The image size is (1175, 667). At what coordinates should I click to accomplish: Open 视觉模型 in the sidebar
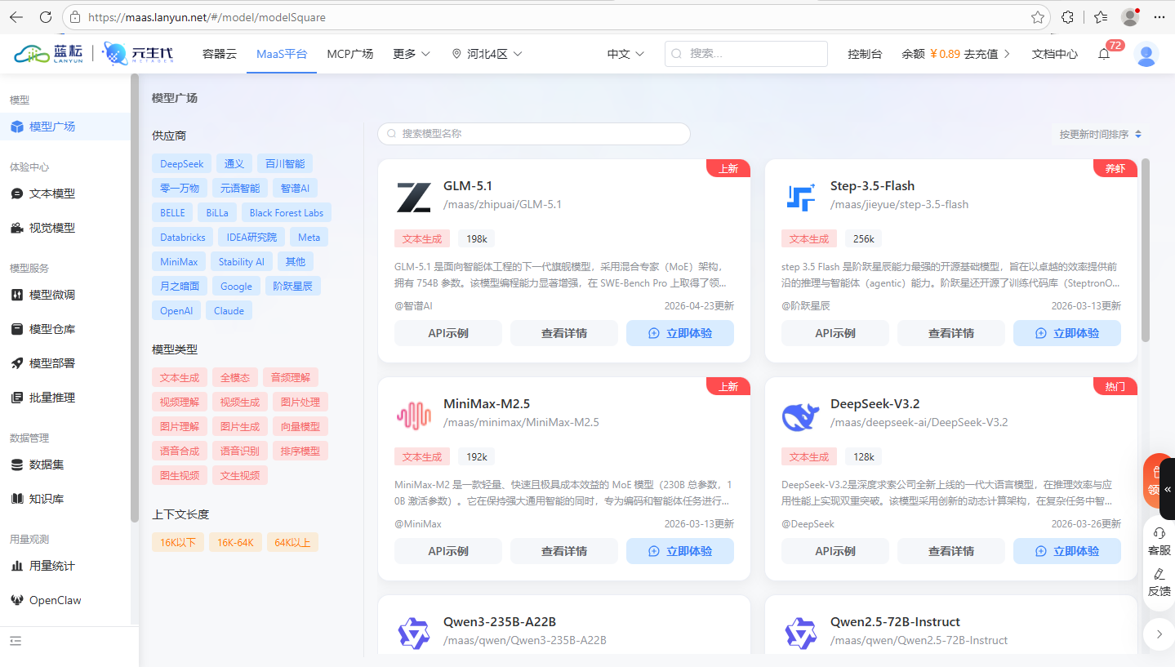coord(65,228)
